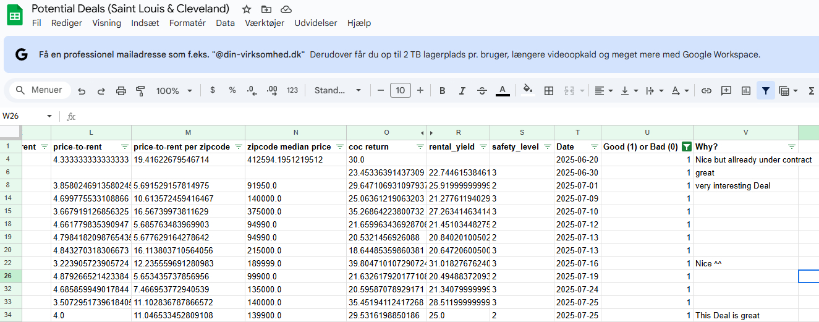Format as currency
Screen dimensions: 819x322
coord(213,90)
